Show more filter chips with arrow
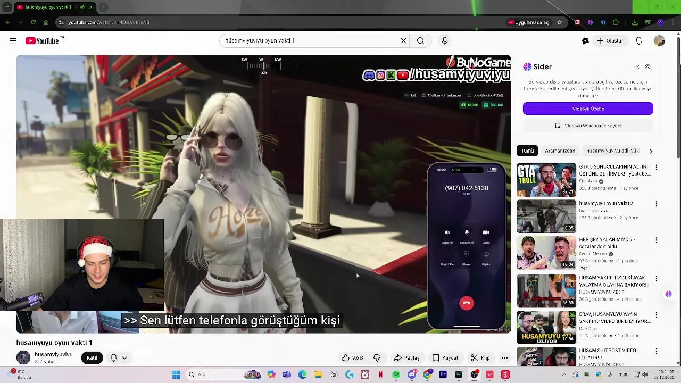This screenshot has width=681, height=383. click(651, 151)
